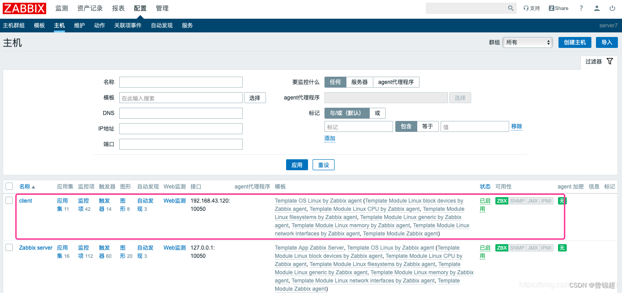Select 包含 tag operator
Screen dimensions: 622x293
[x=406, y=126]
